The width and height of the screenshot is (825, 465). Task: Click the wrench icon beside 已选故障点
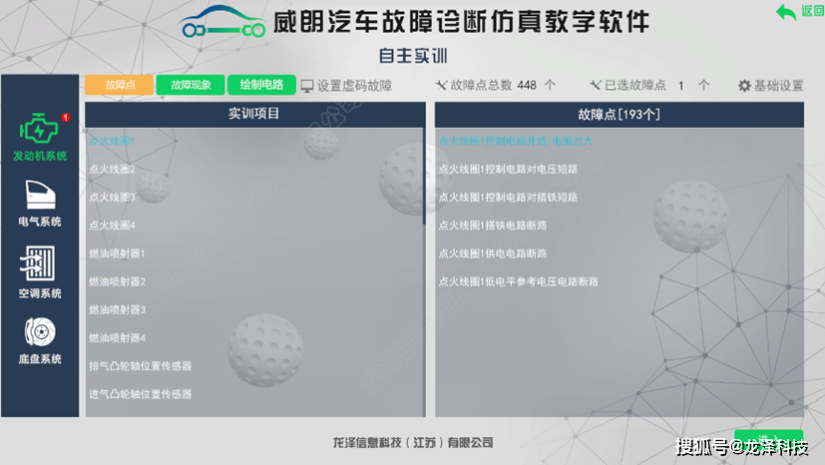tap(596, 85)
